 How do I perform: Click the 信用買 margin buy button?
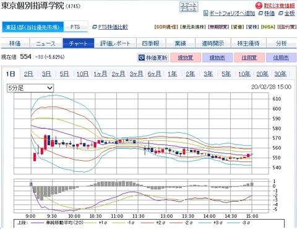pyautogui.click(x=249, y=58)
